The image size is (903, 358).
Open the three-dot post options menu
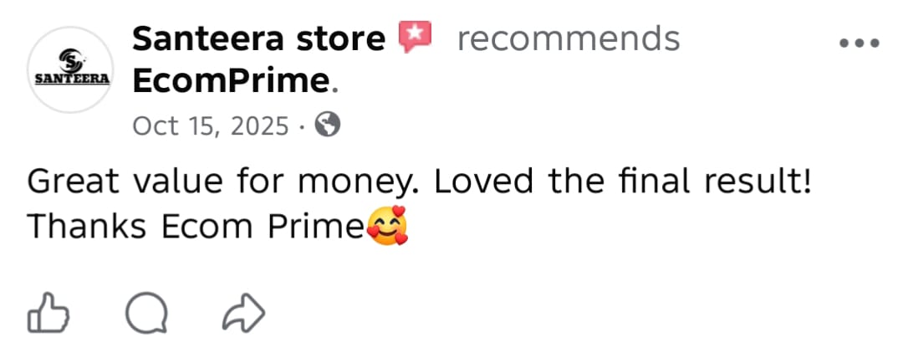(x=859, y=44)
